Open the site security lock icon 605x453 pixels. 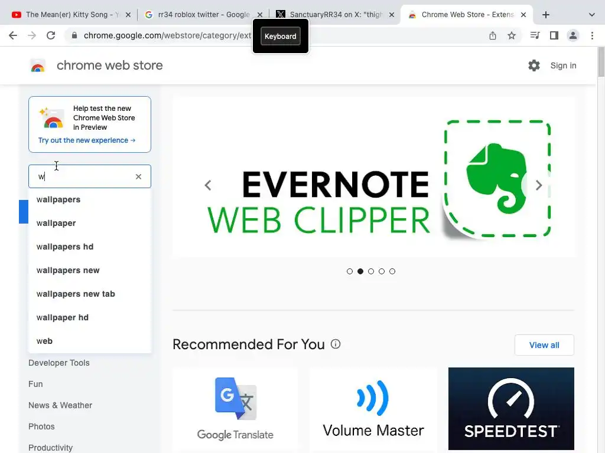[74, 35]
